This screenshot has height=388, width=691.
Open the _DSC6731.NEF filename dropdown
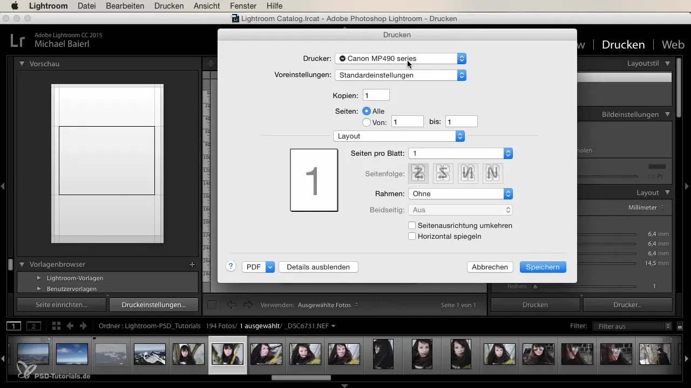click(x=310, y=326)
